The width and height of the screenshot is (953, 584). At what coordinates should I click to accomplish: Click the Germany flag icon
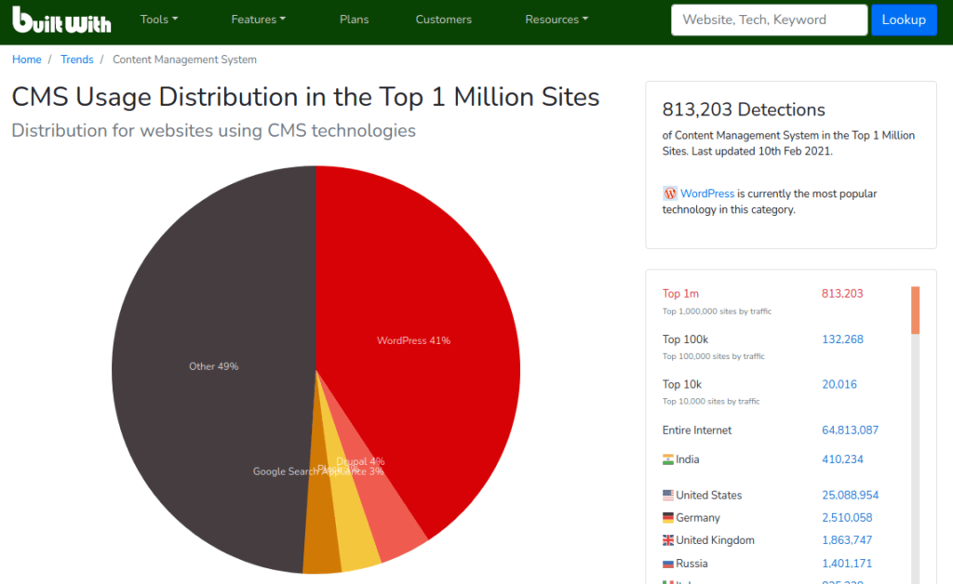click(x=669, y=517)
